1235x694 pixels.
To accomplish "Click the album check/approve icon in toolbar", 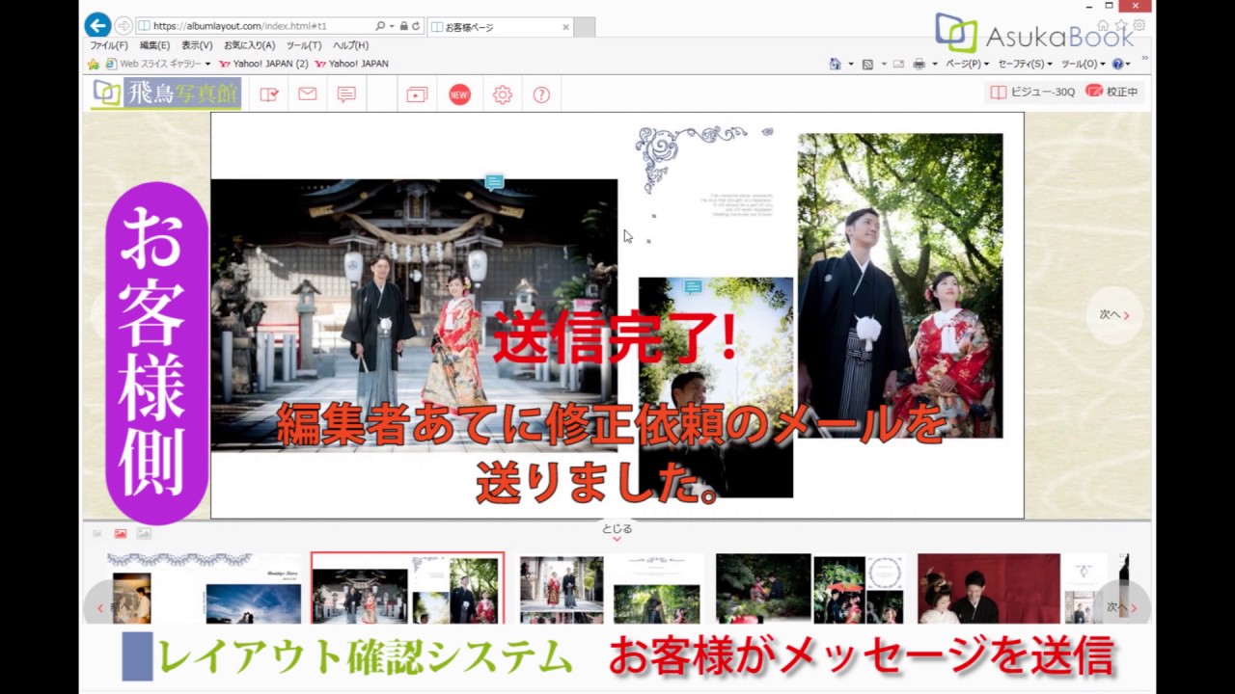I will [269, 94].
